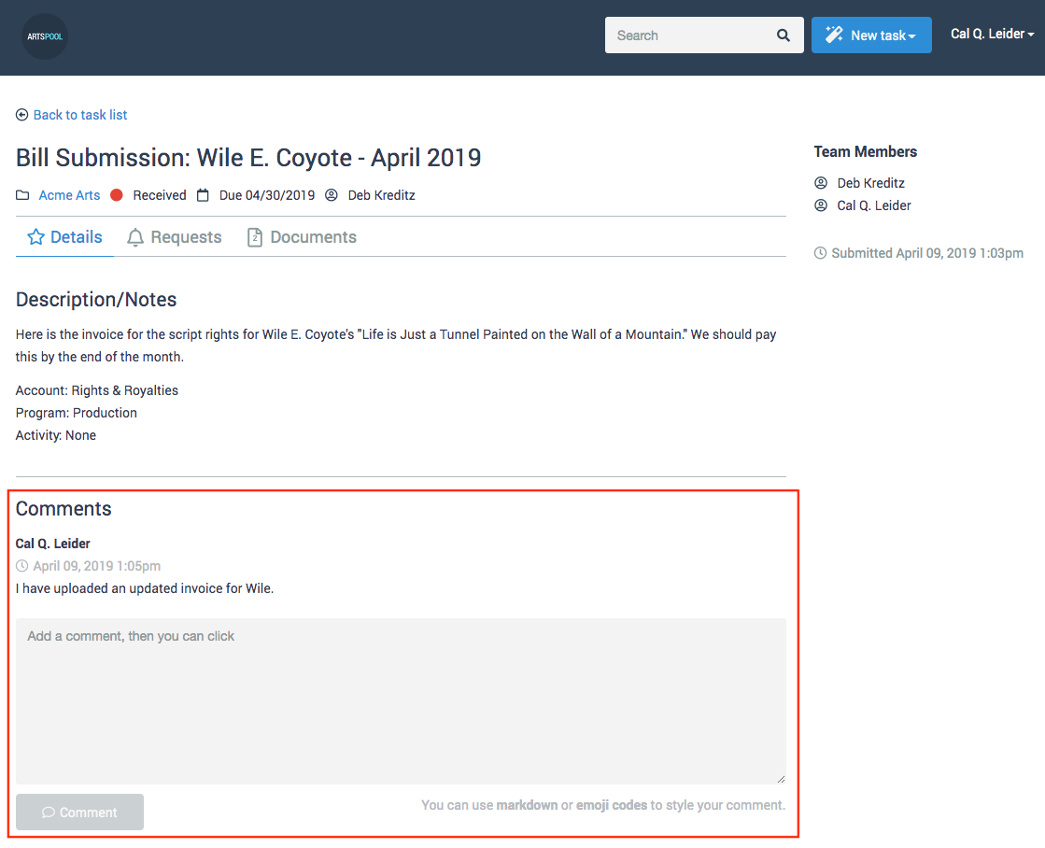Submit with the Comment button
This screenshot has height=848, width=1045.
pos(80,812)
